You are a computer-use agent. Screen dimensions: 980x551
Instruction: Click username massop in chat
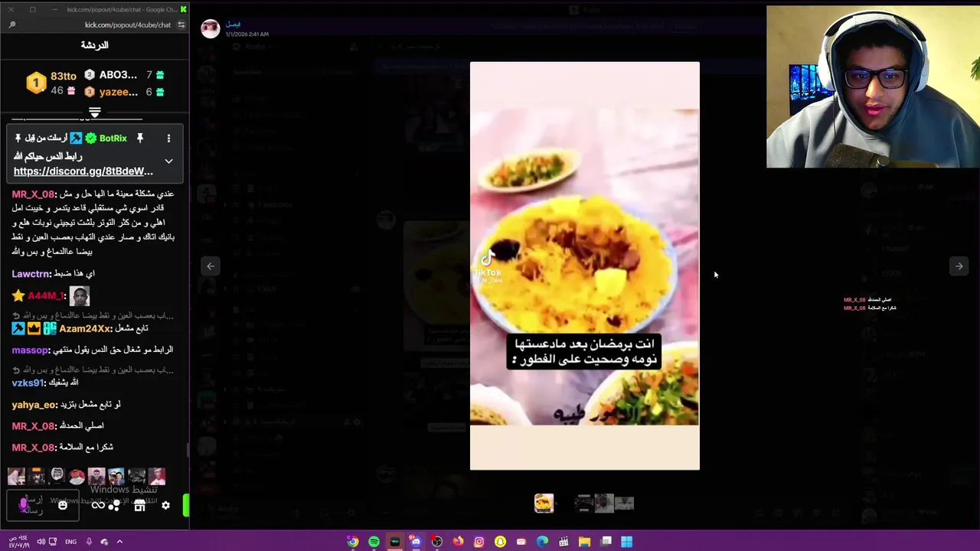(30, 350)
